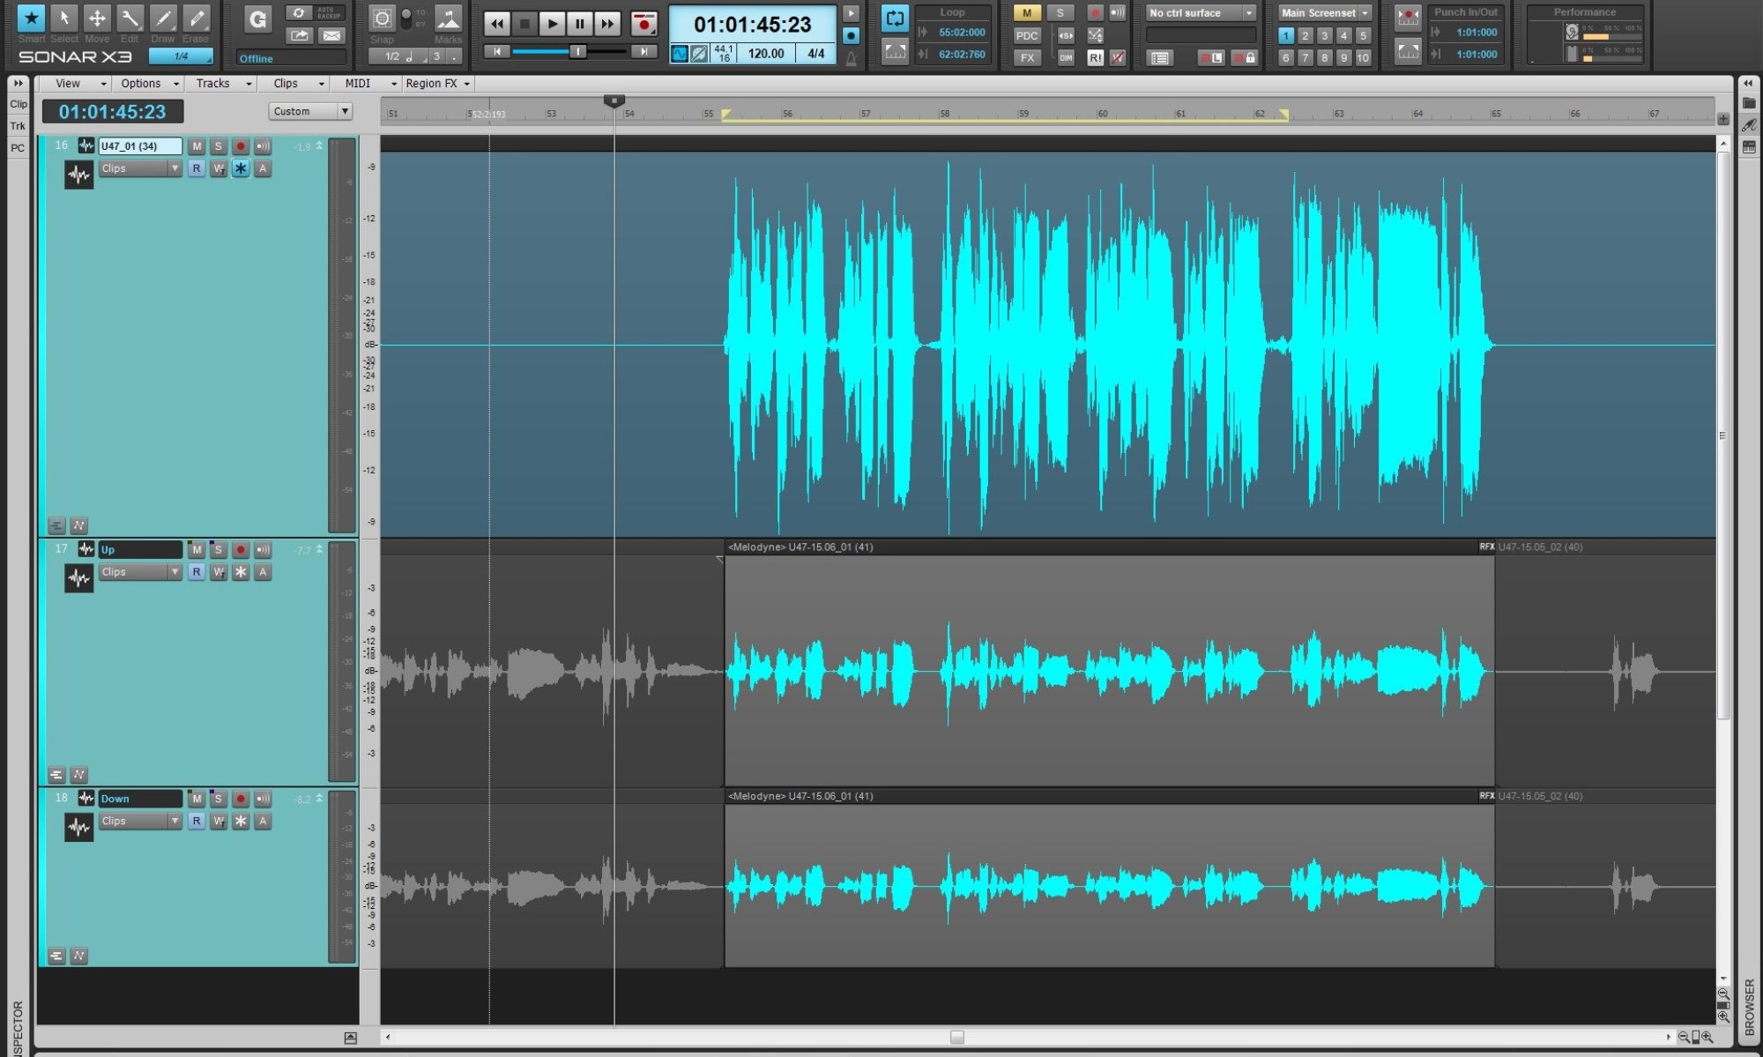The width and height of the screenshot is (1763, 1057).
Task: Expand the Inspector pane arrows
Action: coord(19,84)
